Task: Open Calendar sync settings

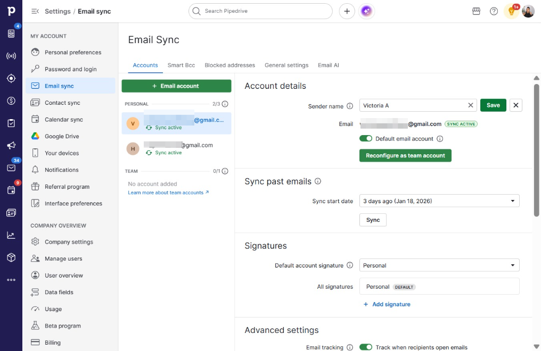Action: tap(70, 120)
